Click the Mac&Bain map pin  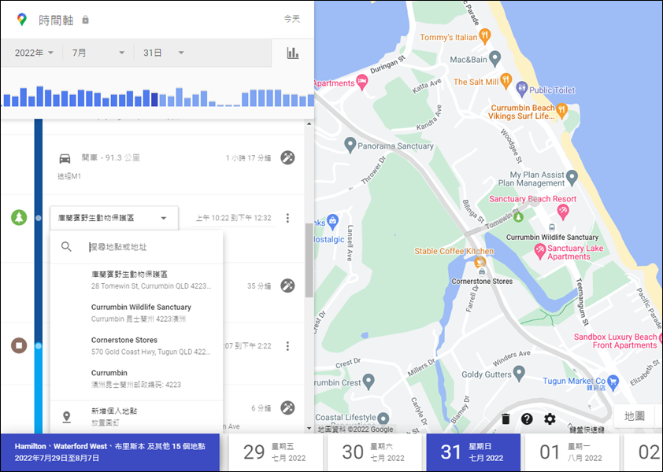[494, 59]
